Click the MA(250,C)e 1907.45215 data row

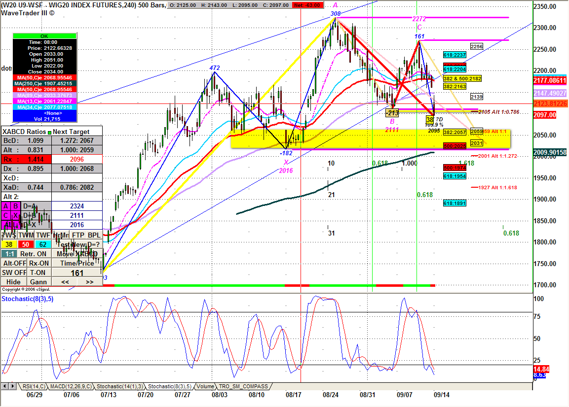pyautogui.click(x=44, y=83)
